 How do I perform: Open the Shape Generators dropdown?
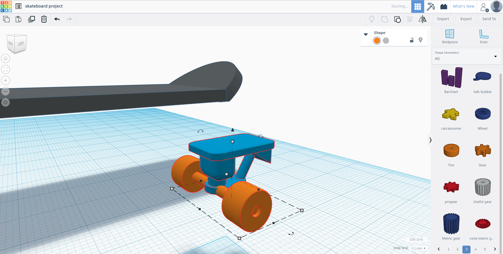tap(466, 56)
